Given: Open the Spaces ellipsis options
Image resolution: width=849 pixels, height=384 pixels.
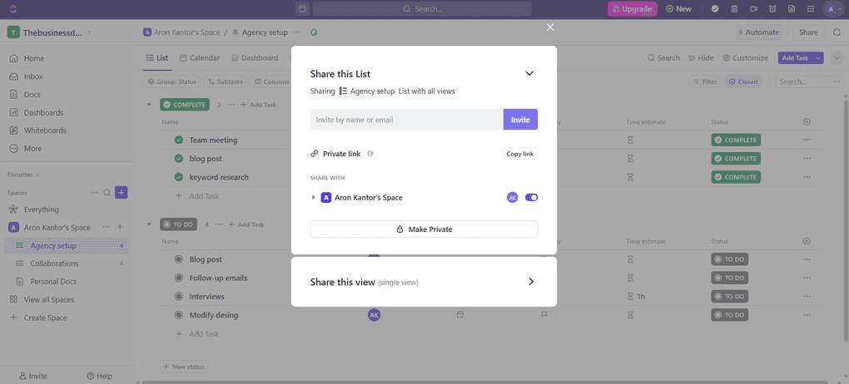Looking at the screenshot, I should [95, 193].
